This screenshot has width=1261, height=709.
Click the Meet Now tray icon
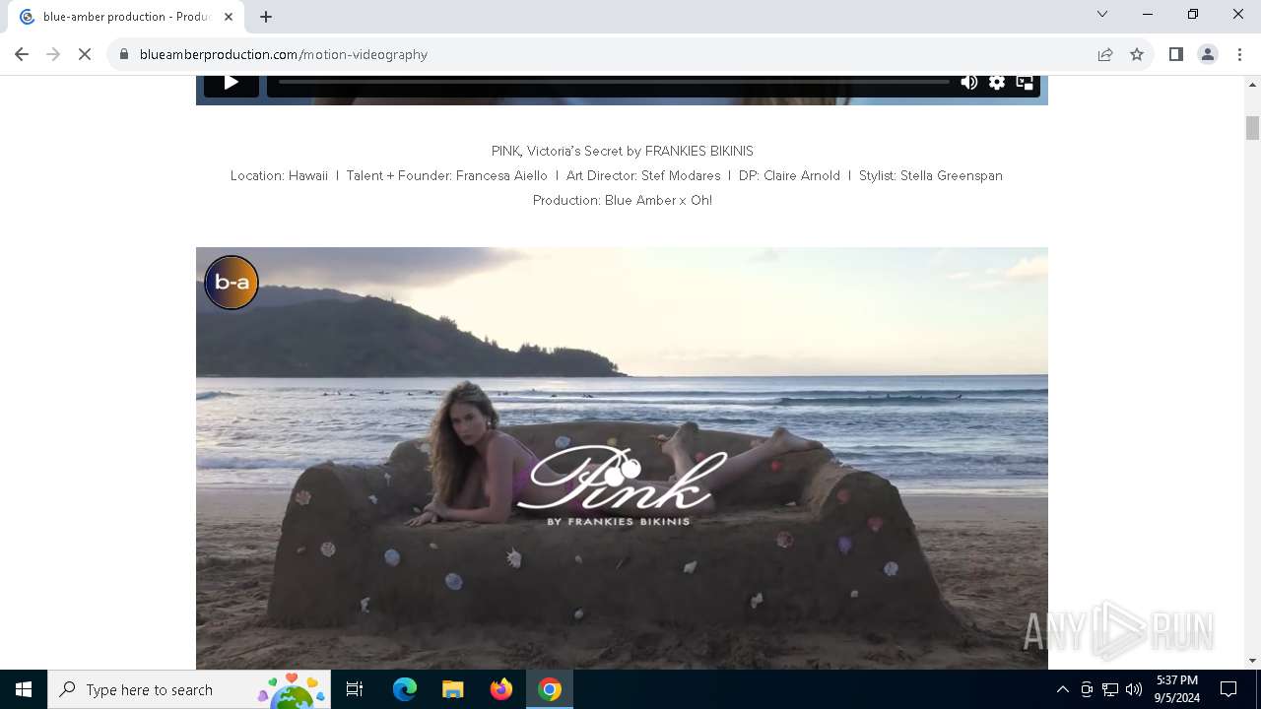point(1087,689)
